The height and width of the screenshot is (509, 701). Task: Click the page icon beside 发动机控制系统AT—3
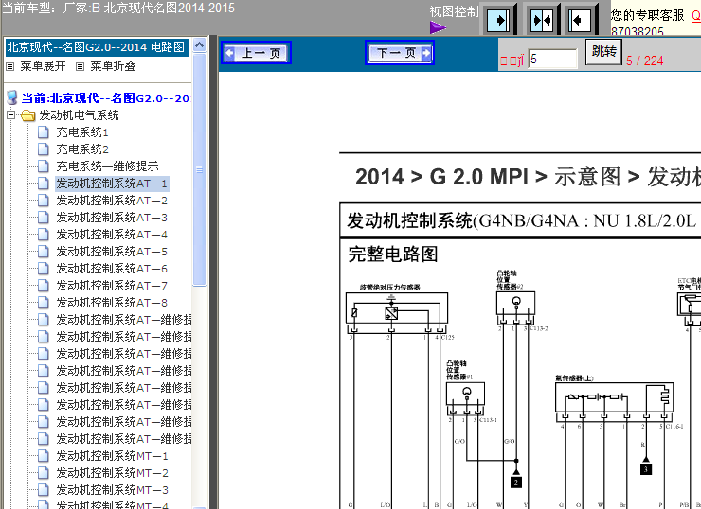coord(44,218)
